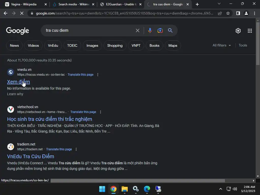Viewport: 260px width, 195px height.
Task: View site info lock icon
Action: [x=32, y=13]
